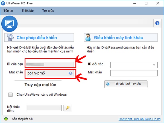Click the person icon in Điều khiển máy tính khác
This screenshot has height=123, width=164.
(x=88, y=37)
